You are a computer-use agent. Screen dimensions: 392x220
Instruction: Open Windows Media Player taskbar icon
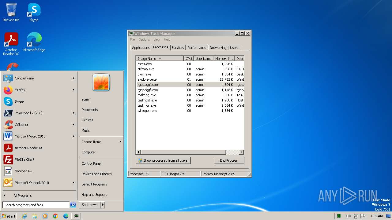point(45,216)
